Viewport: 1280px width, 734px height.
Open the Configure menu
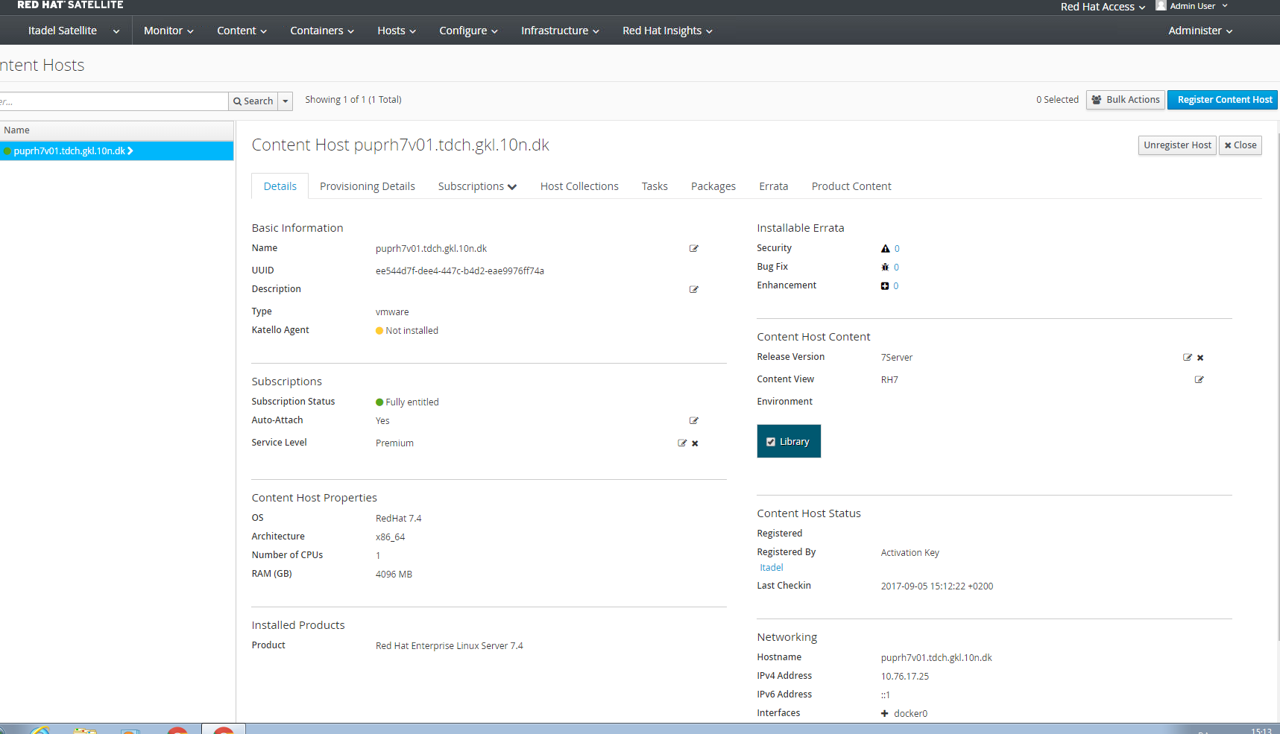pyautogui.click(x=468, y=31)
